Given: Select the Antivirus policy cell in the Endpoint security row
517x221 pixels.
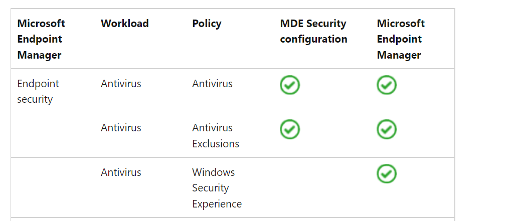Looking at the screenshot, I should click(x=212, y=84).
